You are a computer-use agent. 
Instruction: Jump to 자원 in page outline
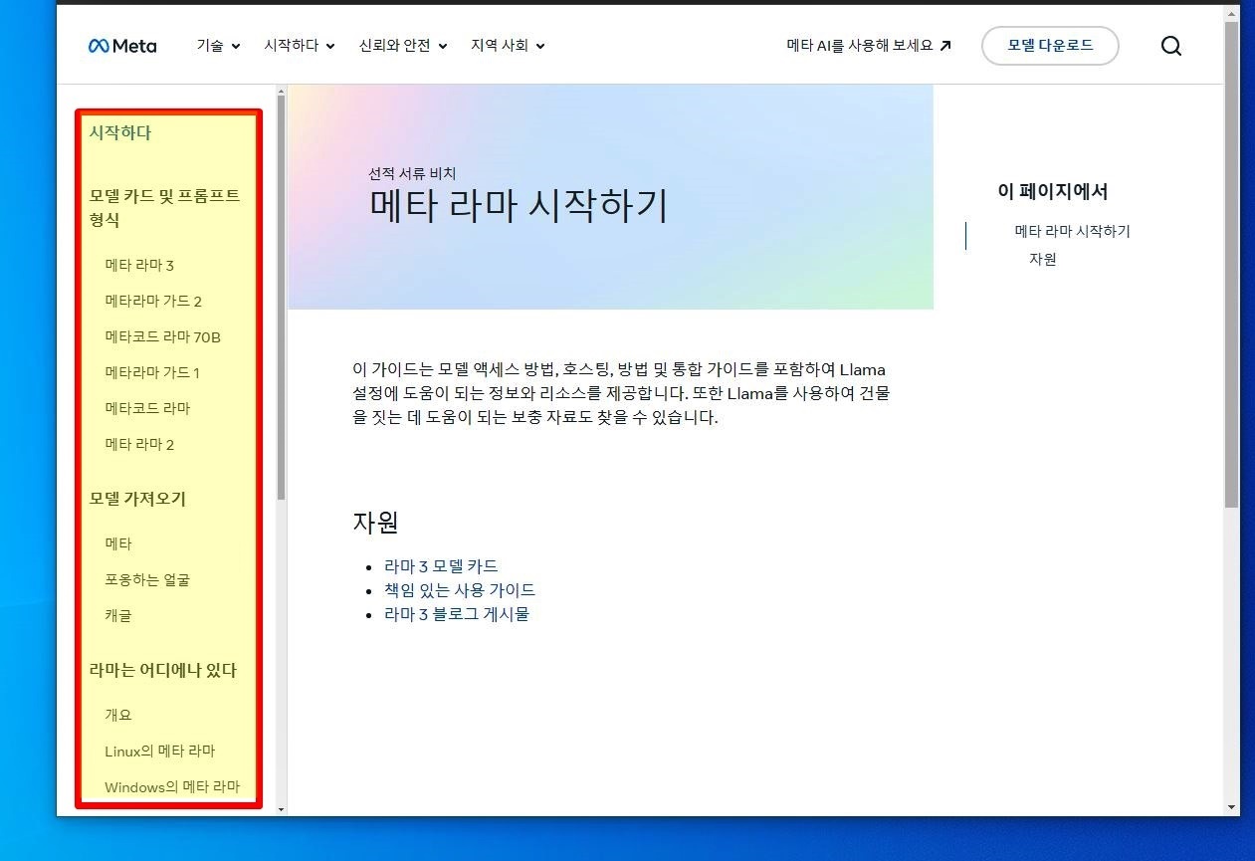[1043, 259]
